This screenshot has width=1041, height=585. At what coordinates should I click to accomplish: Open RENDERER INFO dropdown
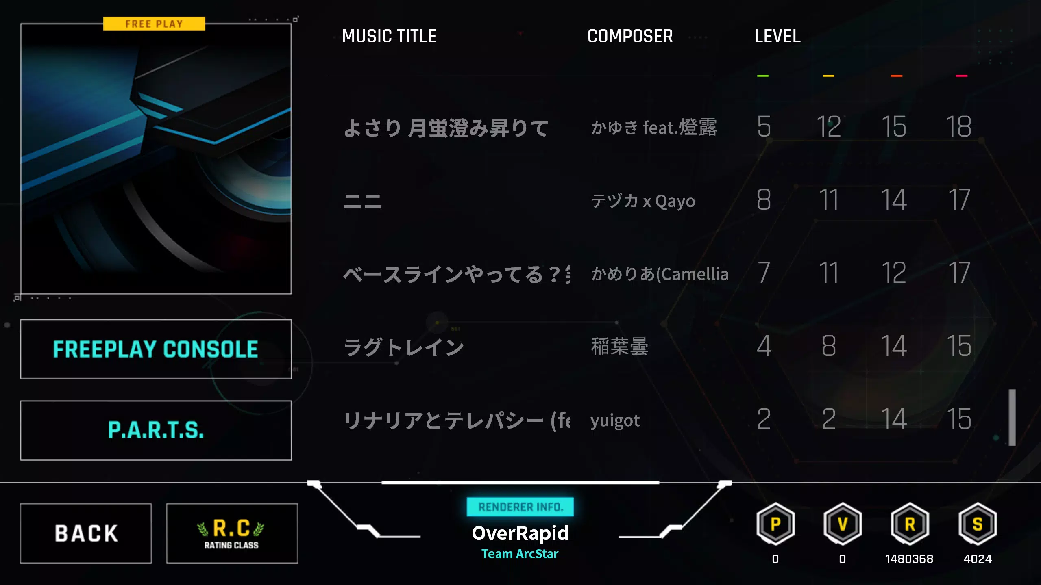[520, 507]
